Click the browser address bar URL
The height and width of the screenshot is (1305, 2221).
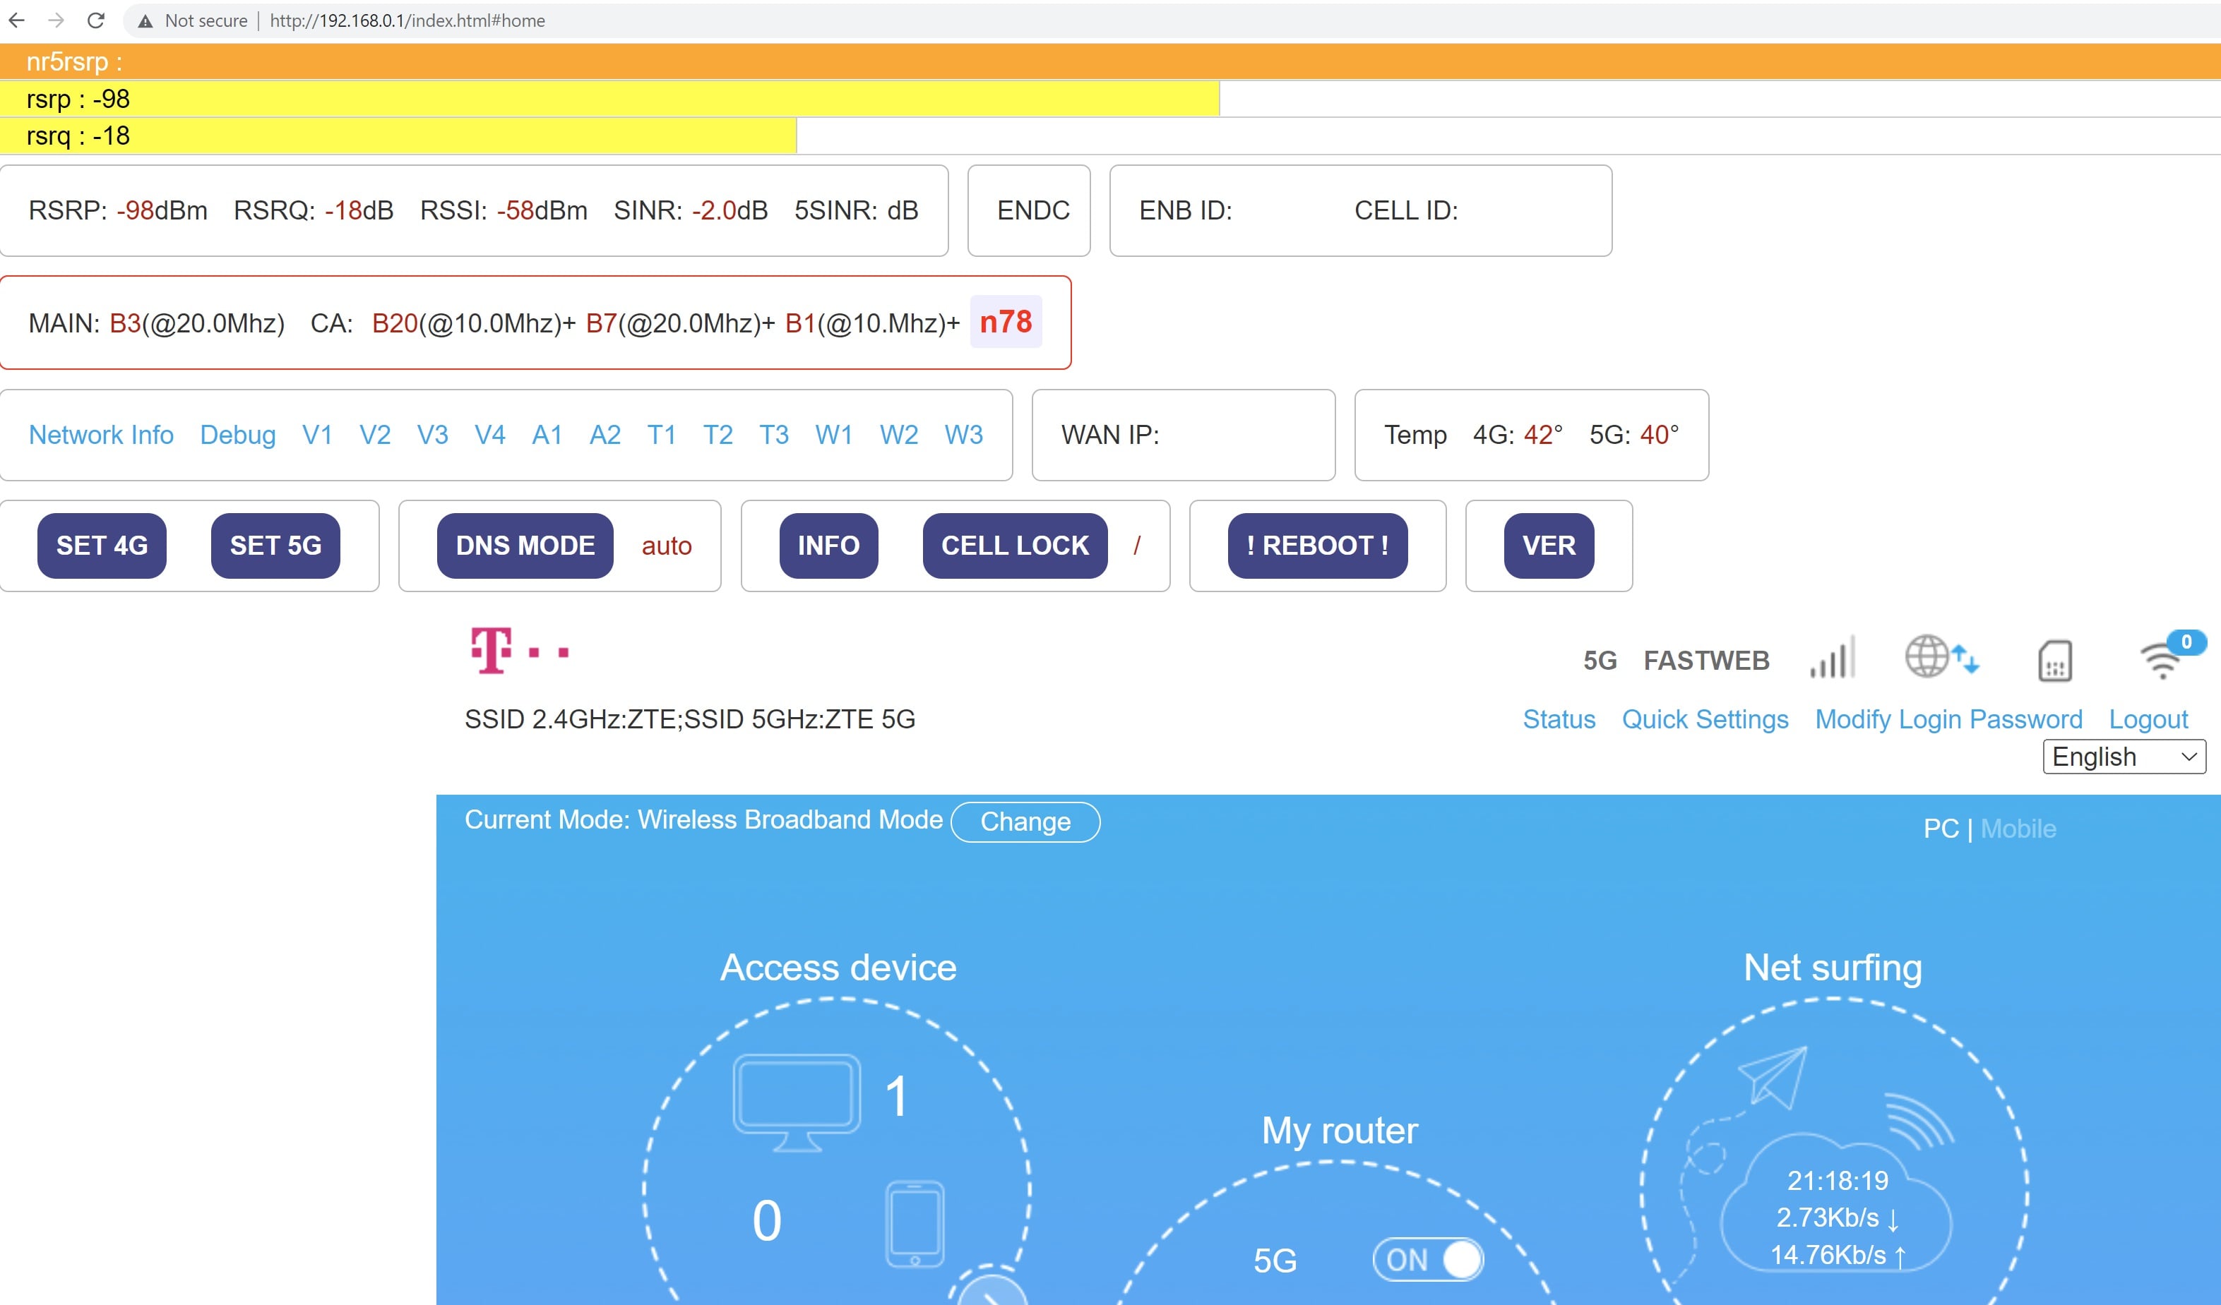point(407,20)
